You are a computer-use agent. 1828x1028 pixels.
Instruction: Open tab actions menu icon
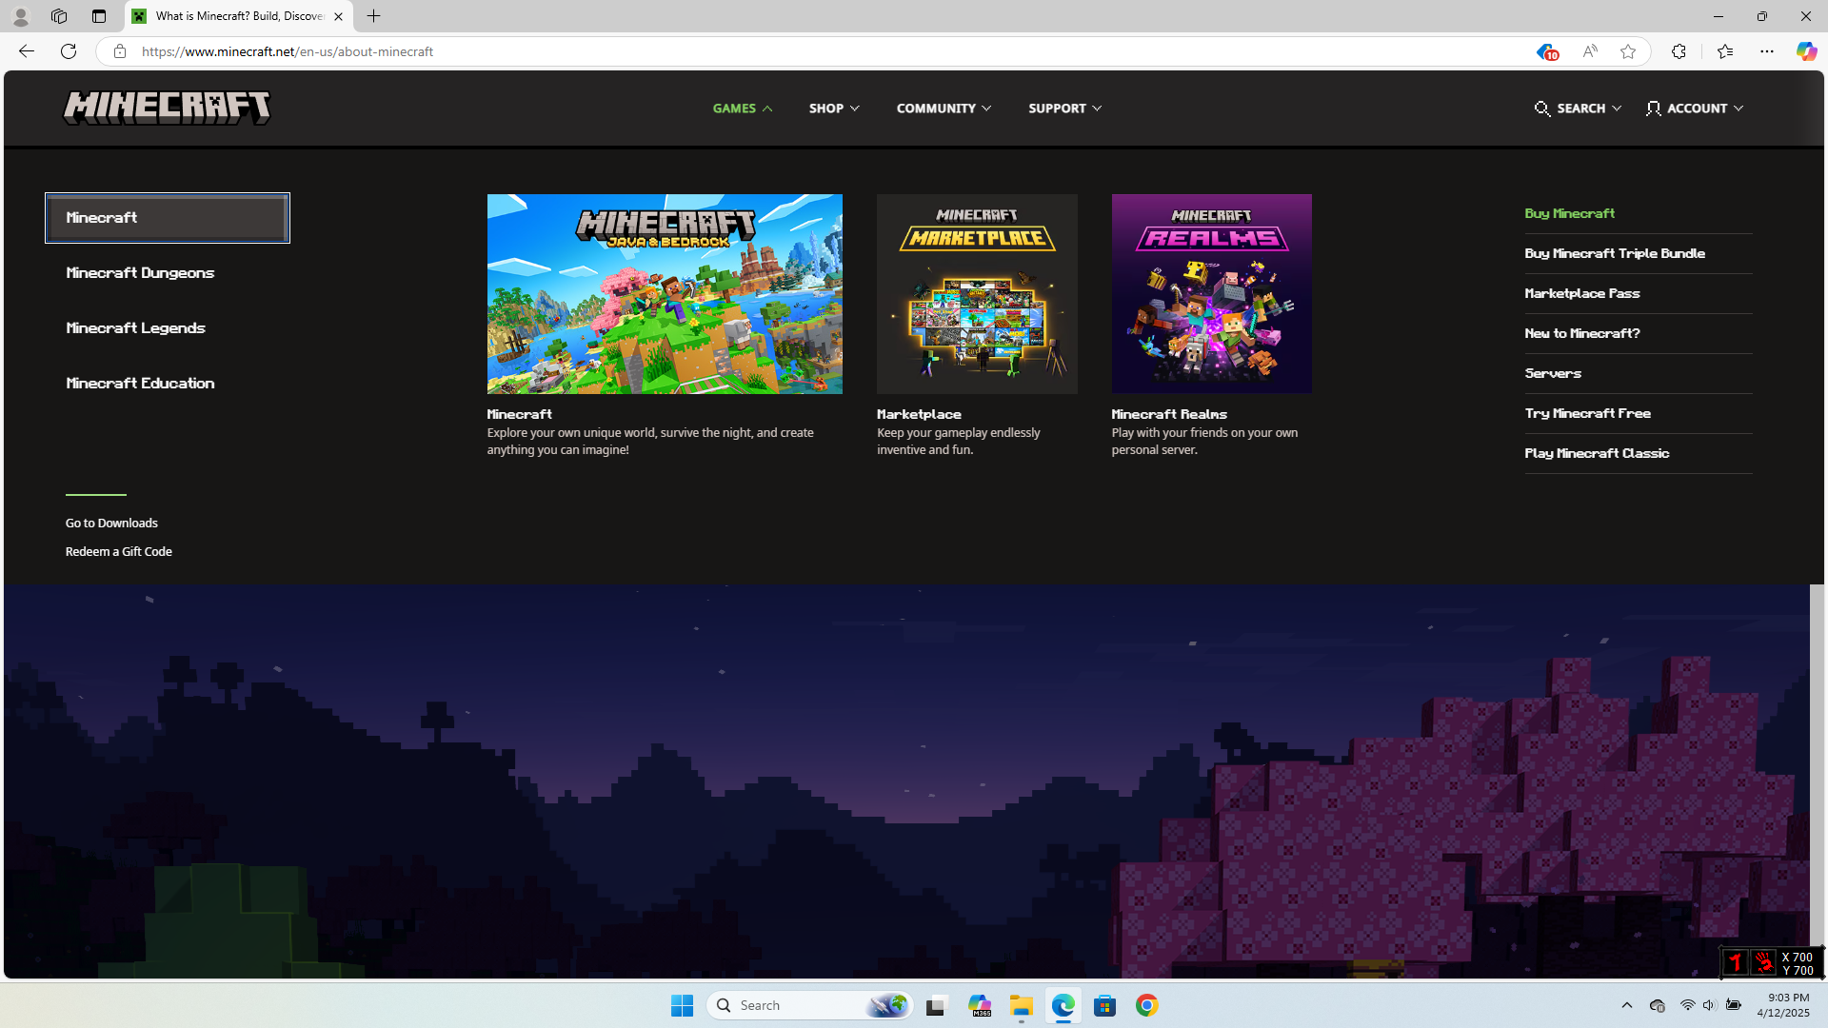tap(99, 16)
